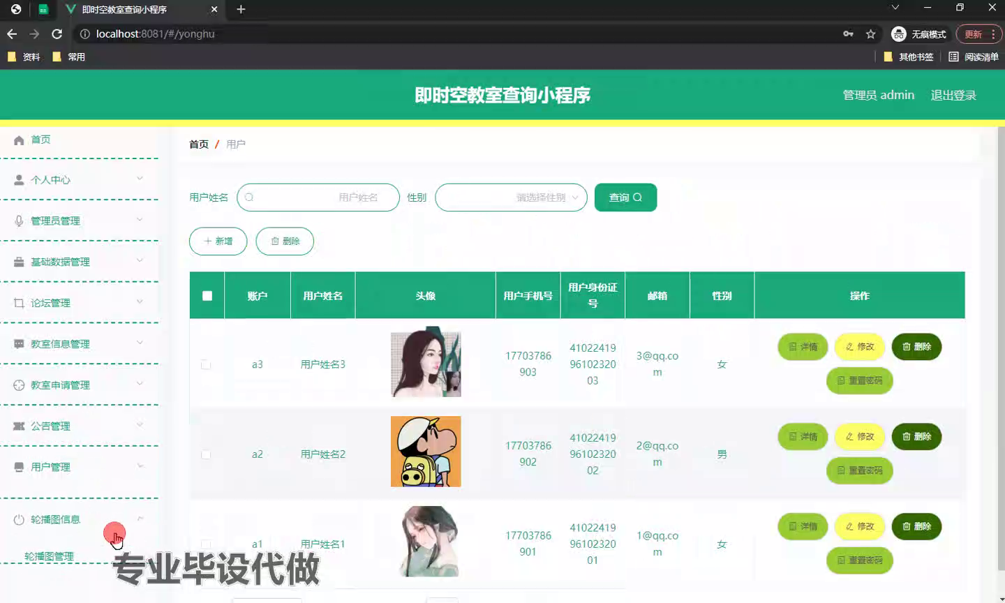Select the 教室信息管理 chat icon

coord(19,344)
